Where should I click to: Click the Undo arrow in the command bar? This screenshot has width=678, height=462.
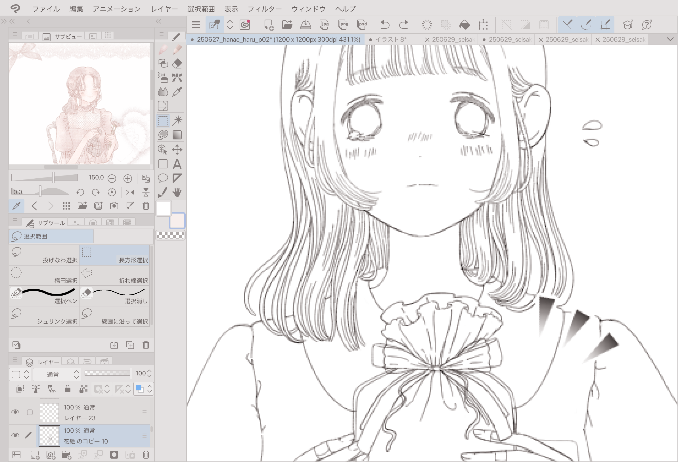click(385, 25)
